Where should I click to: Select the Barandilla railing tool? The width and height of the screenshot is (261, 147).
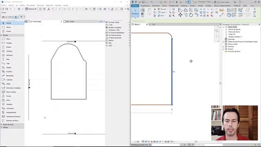coord(12,76)
